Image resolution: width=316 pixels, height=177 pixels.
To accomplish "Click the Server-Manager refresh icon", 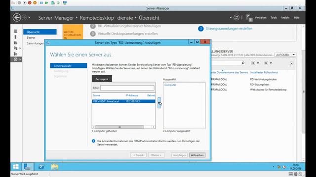I will [x=237, y=18].
